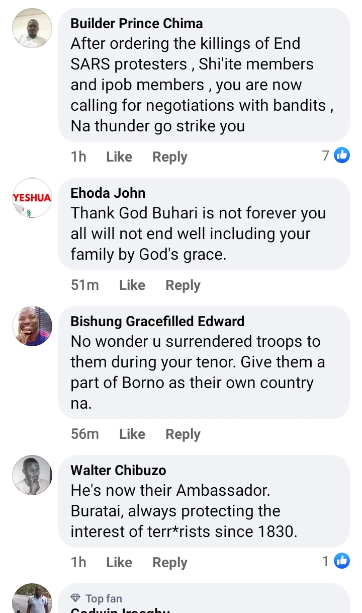Like Builder Prince Chima's comment
This screenshot has height=613, width=362.
click(119, 157)
